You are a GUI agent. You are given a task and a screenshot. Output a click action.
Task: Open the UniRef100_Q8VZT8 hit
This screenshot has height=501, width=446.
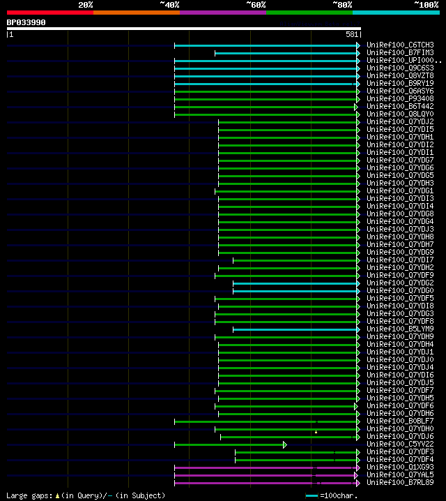tap(400, 75)
